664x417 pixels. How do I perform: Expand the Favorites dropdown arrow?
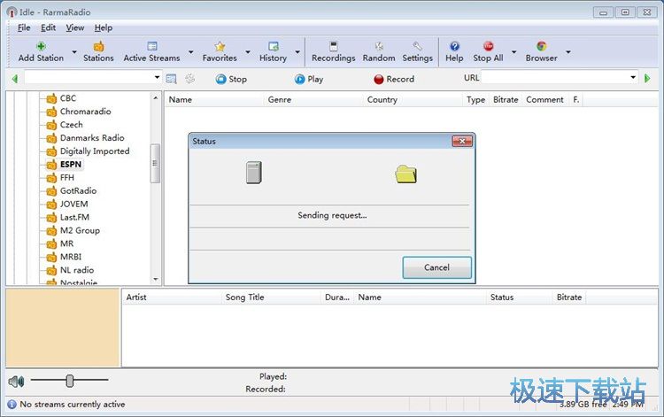point(248,52)
